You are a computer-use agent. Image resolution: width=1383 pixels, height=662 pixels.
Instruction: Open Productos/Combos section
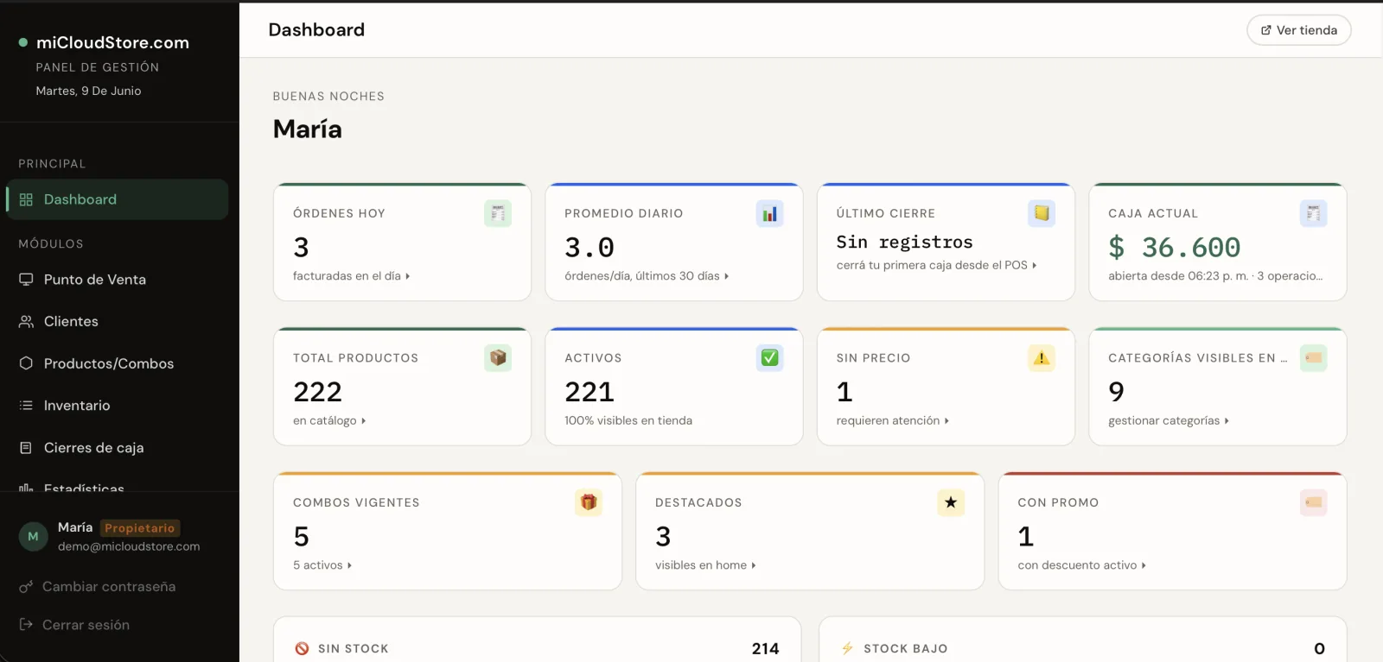(118, 363)
